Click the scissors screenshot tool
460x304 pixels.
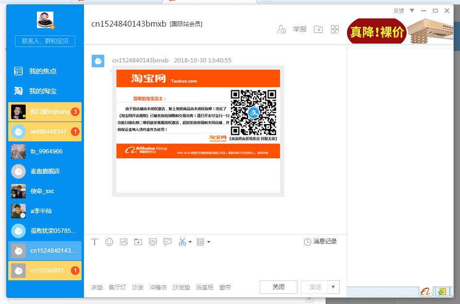point(182,242)
